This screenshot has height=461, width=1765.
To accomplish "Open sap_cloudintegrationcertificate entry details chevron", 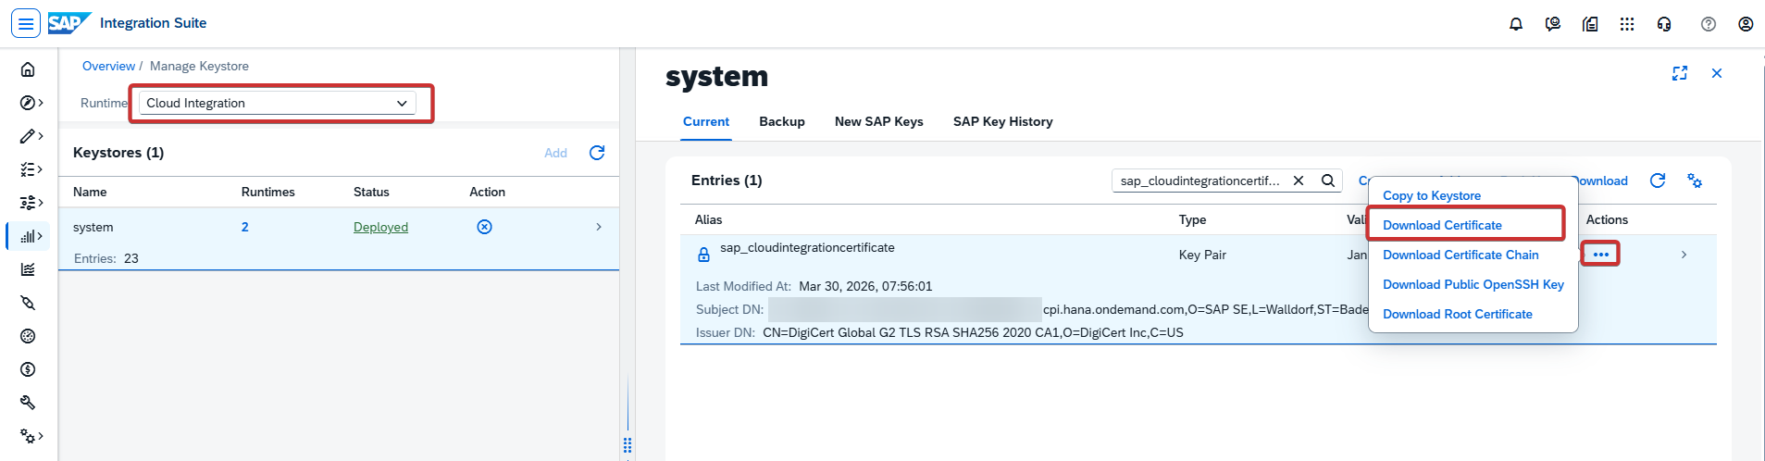I will pyautogui.click(x=1684, y=255).
